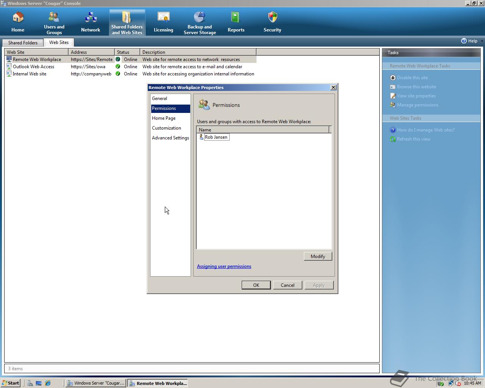Open Users and Groups section

[54, 23]
